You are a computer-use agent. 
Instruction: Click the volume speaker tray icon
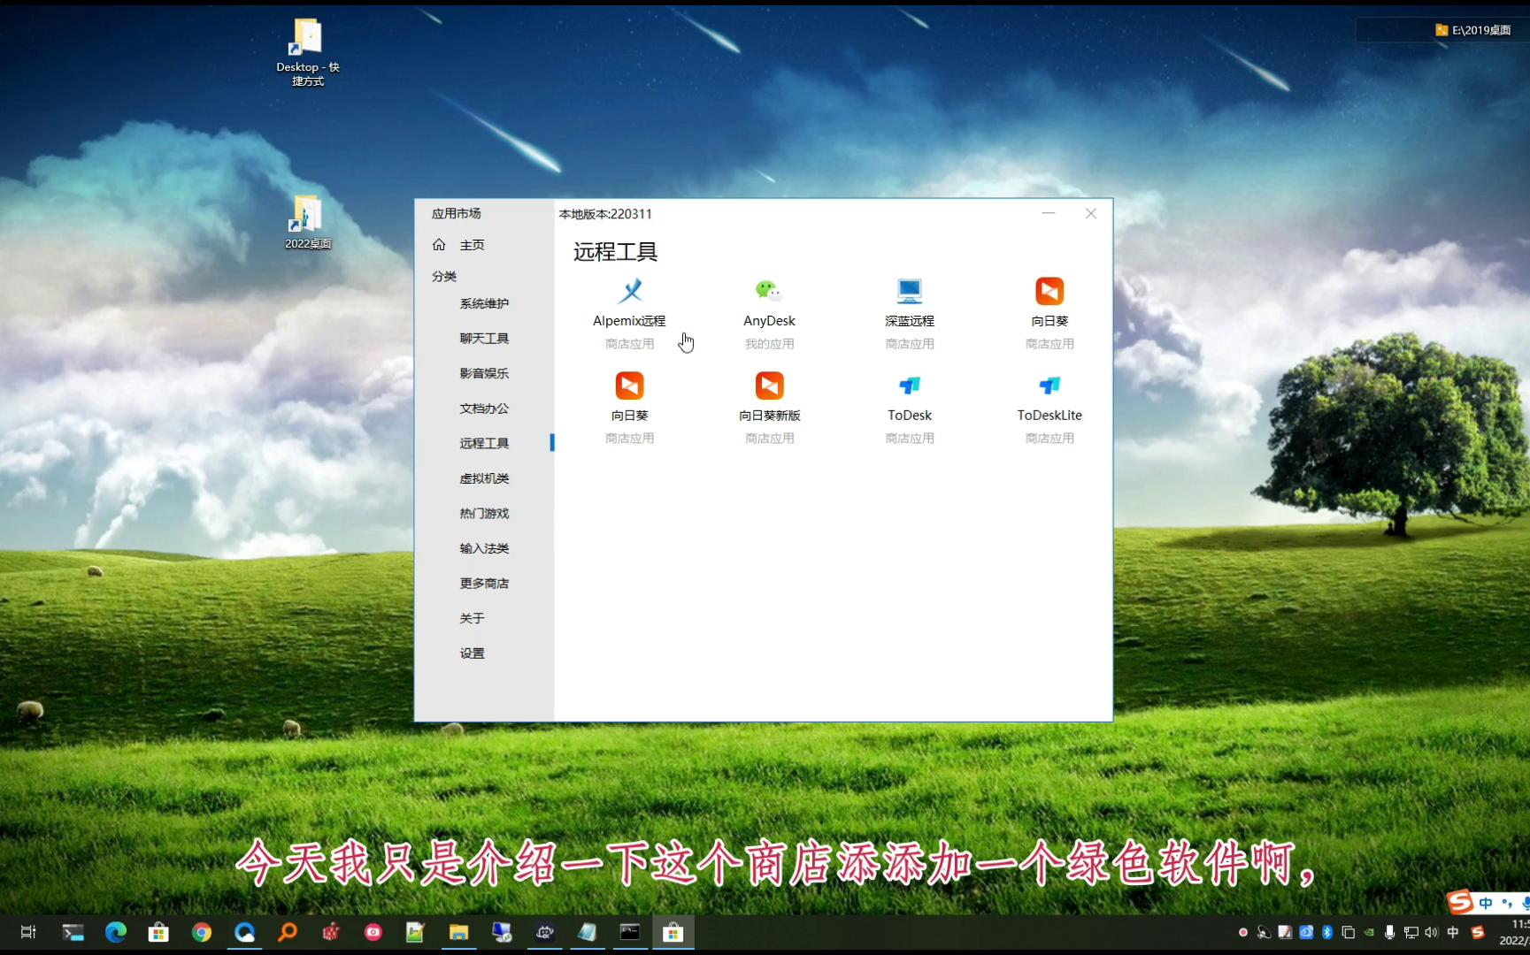tap(1432, 932)
